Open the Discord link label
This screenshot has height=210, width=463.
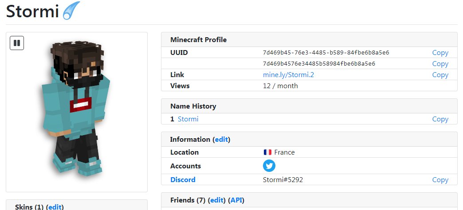(x=183, y=179)
